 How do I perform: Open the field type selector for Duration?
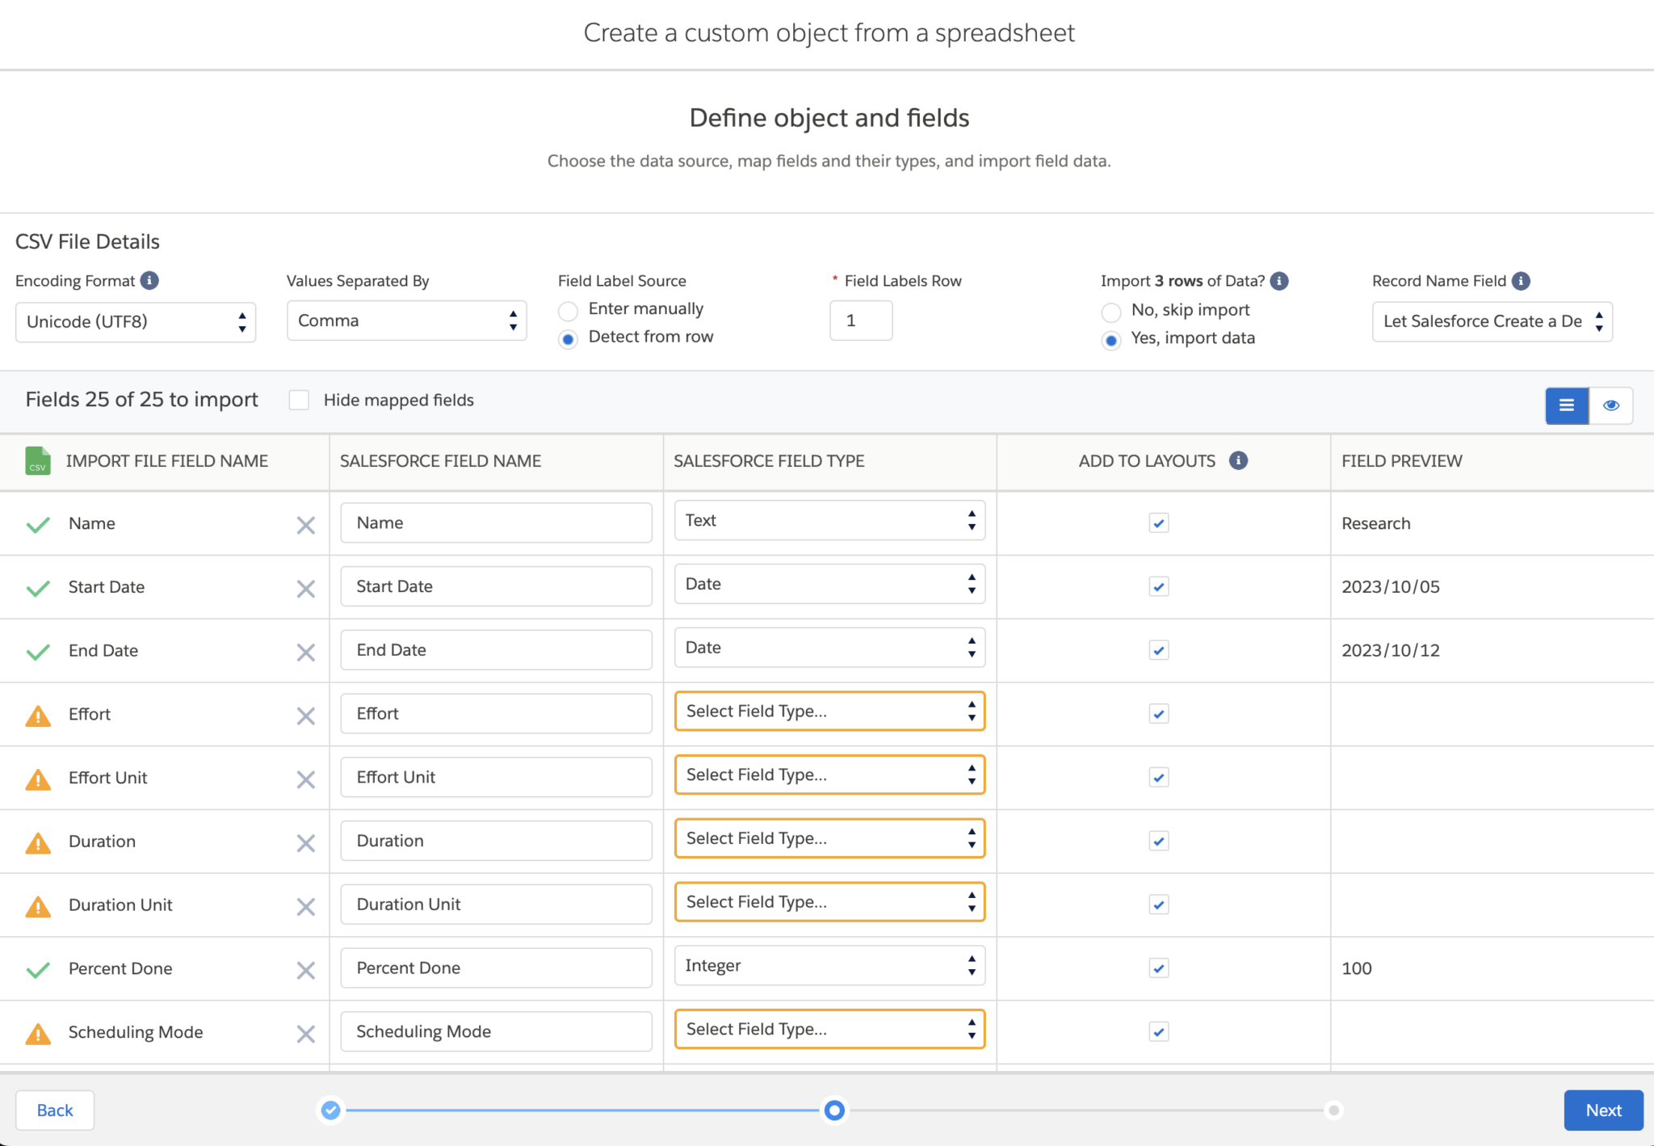click(x=829, y=838)
